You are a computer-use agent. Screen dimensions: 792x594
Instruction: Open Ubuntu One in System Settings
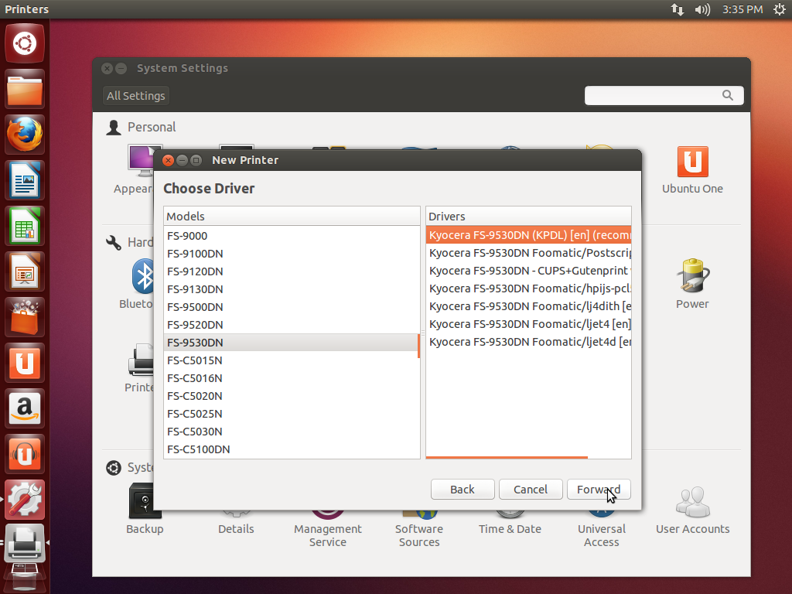(x=692, y=170)
